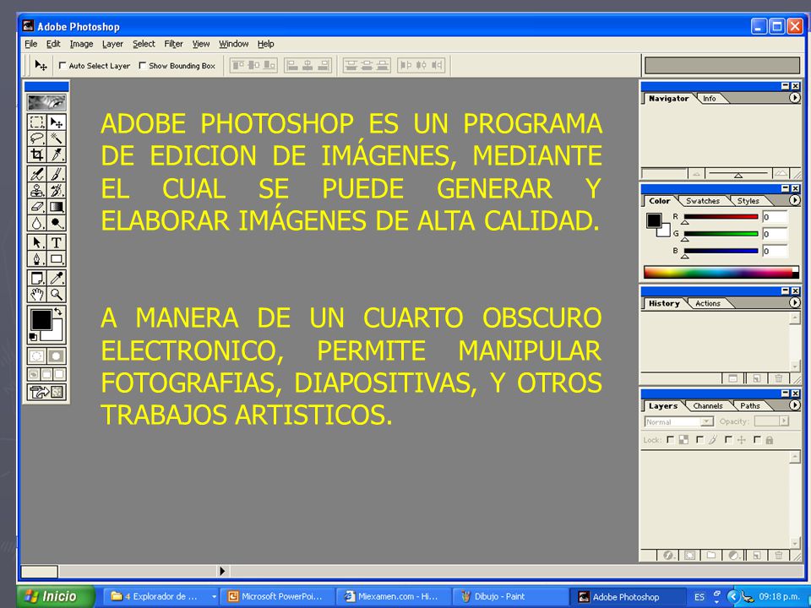The image size is (811, 608).
Task: Switch to Microsoft PowerPoint taskbar button
Action: [277, 597]
